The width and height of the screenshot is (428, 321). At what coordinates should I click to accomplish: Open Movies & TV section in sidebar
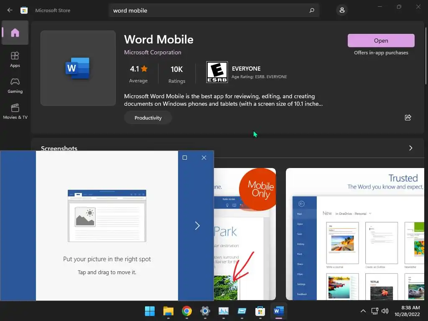point(15,111)
